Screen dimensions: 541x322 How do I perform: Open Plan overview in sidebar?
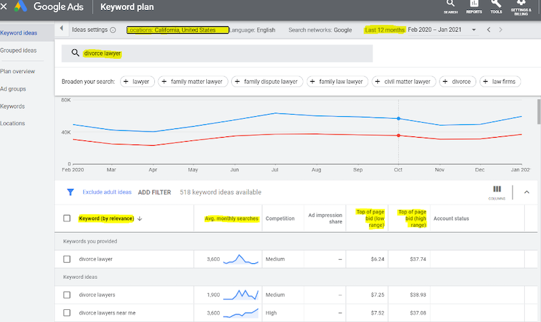tap(18, 71)
